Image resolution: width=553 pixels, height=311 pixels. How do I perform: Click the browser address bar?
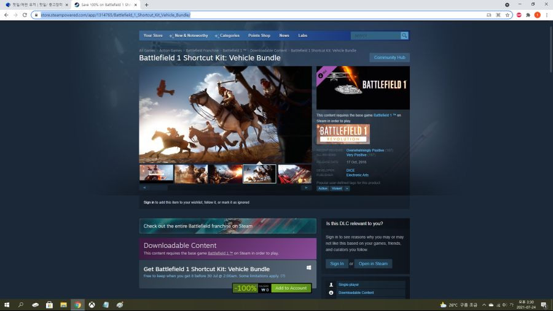[261, 15]
